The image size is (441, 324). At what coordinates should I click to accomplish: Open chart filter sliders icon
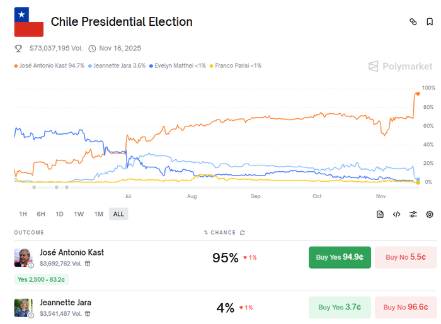click(x=413, y=214)
